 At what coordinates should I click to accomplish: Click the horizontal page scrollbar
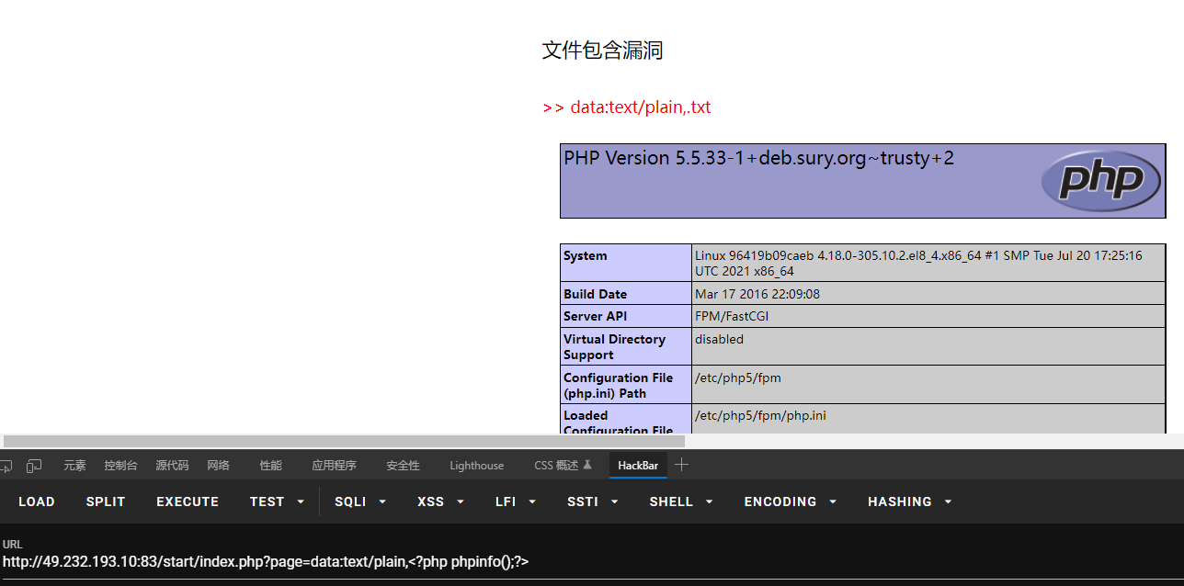point(344,441)
